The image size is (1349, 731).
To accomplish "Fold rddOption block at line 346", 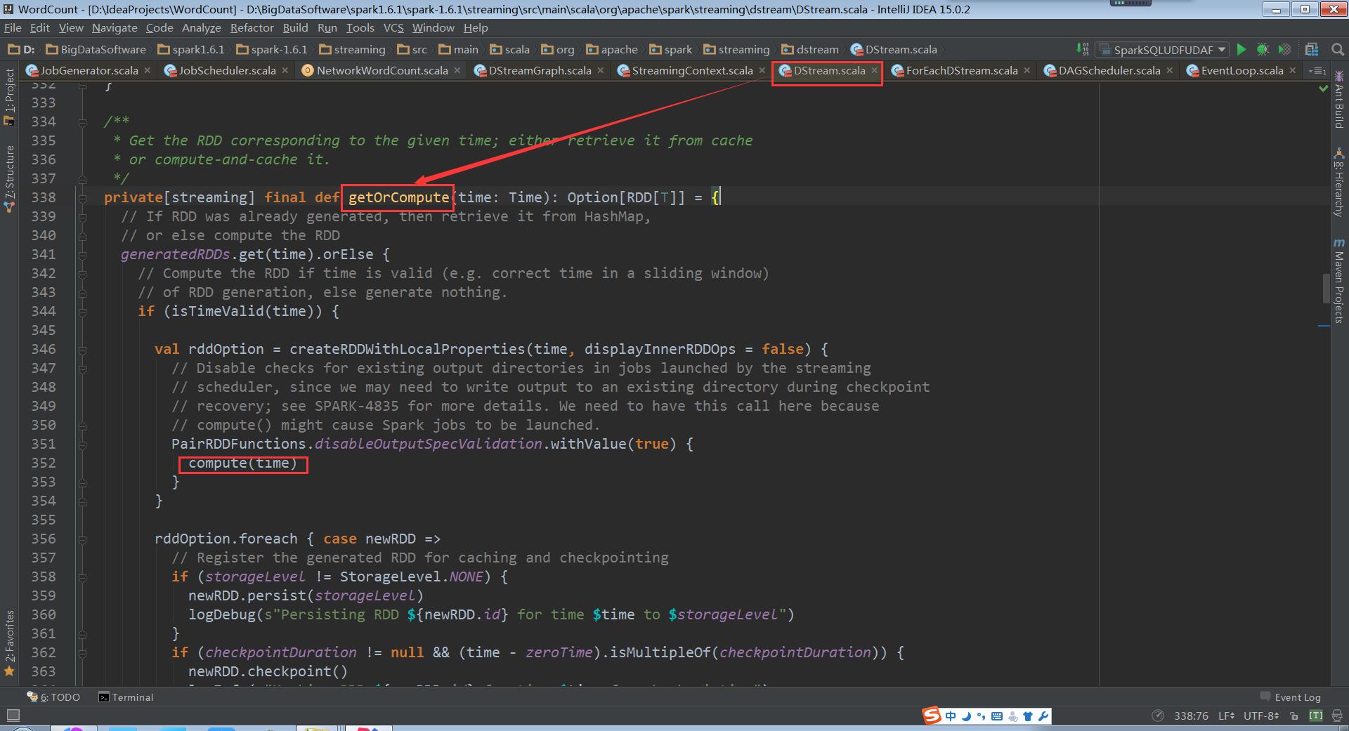I will 82,349.
